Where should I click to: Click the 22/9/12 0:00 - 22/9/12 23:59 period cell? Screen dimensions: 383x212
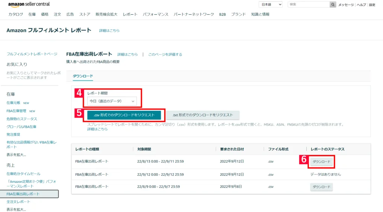160,174
